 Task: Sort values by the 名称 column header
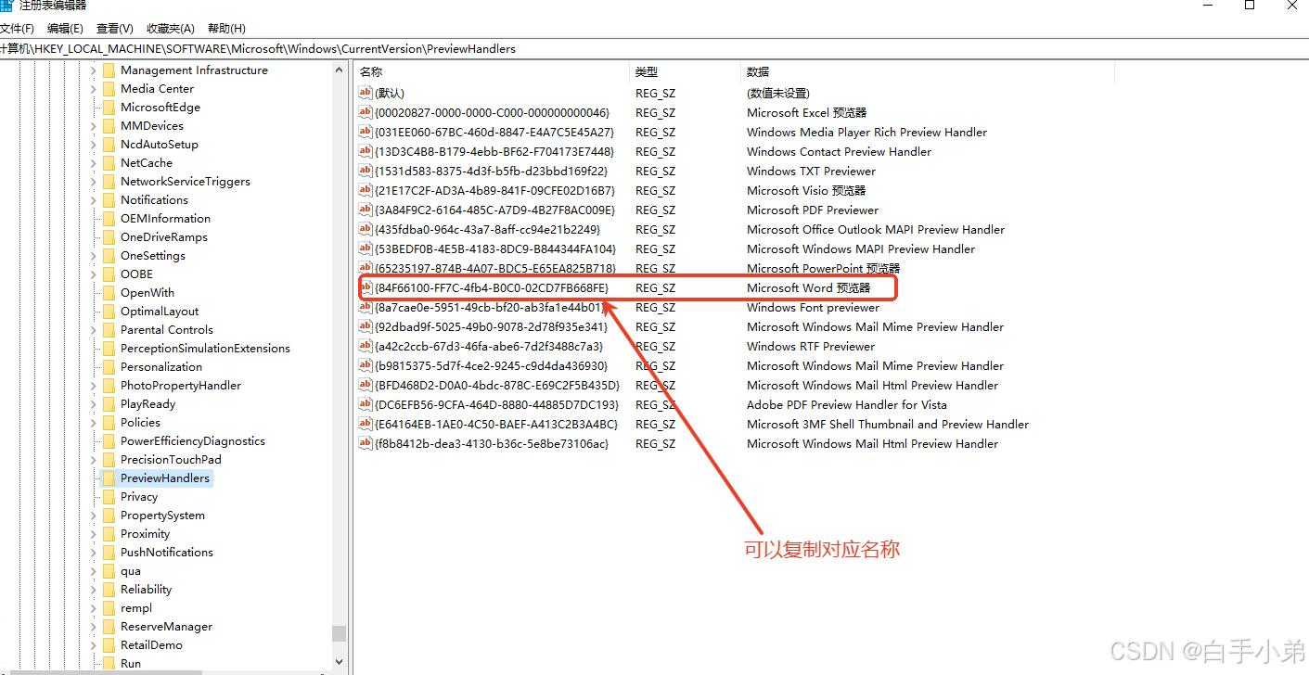tap(491, 71)
